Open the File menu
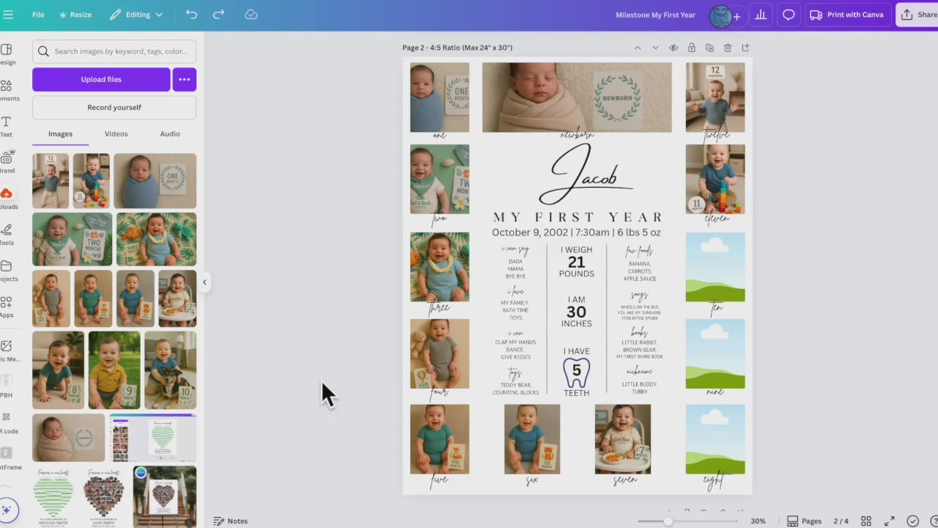Screen dimensions: 938x528 [38, 15]
